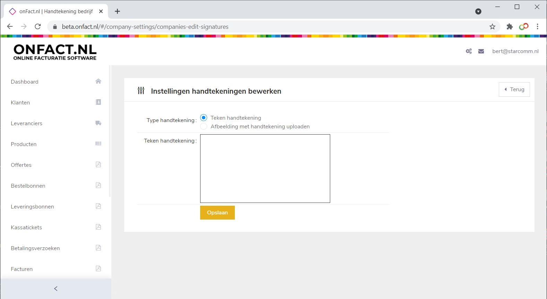Open the envelope messages icon in header

click(x=481, y=51)
